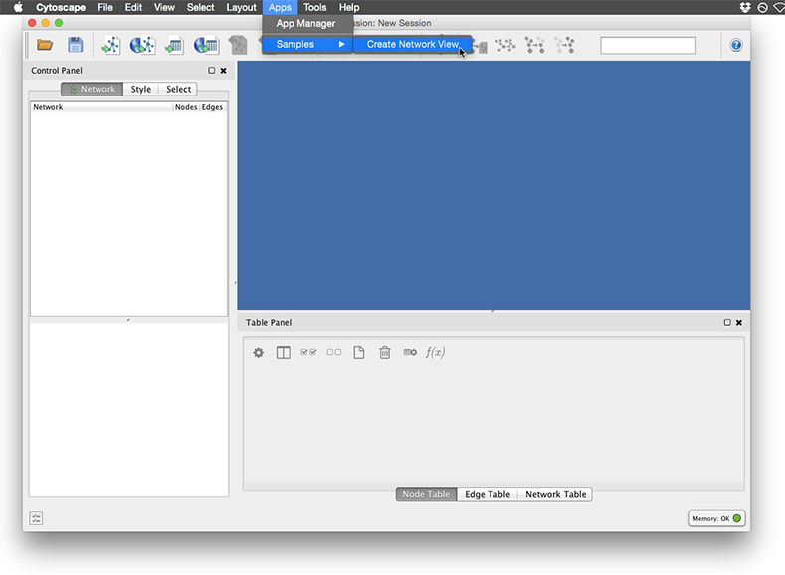
Task: Open App Manager from the Apps menu
Action: point(305,23)
